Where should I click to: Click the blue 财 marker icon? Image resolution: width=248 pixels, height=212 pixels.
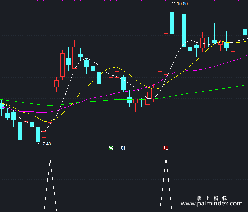(123, 148)
